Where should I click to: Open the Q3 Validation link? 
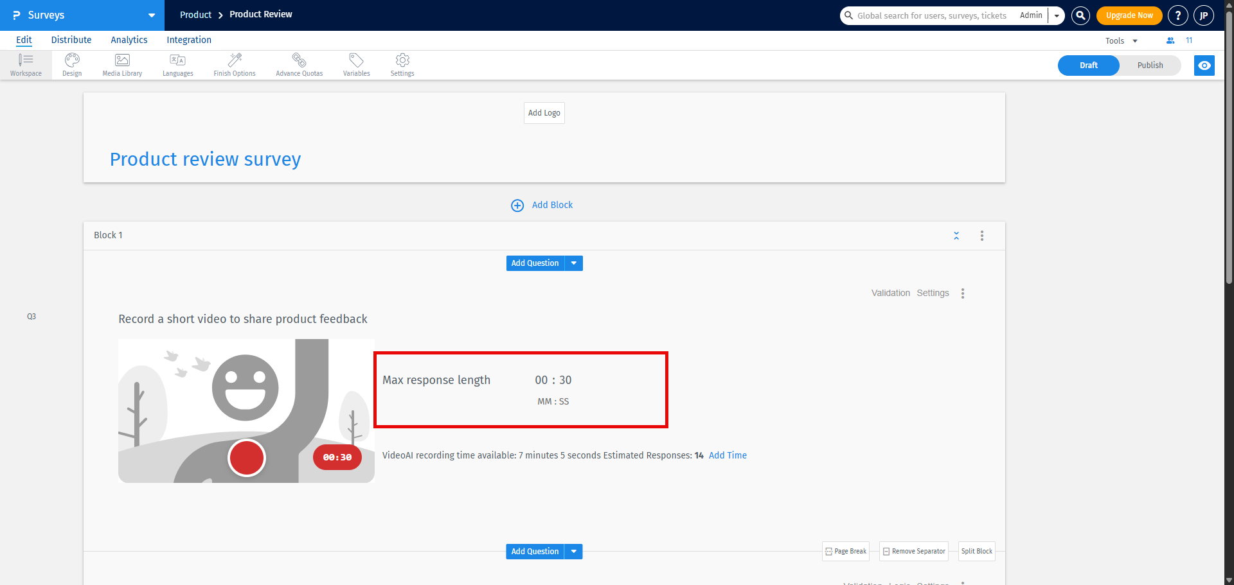pyautogui.click(x=891, y=293)
